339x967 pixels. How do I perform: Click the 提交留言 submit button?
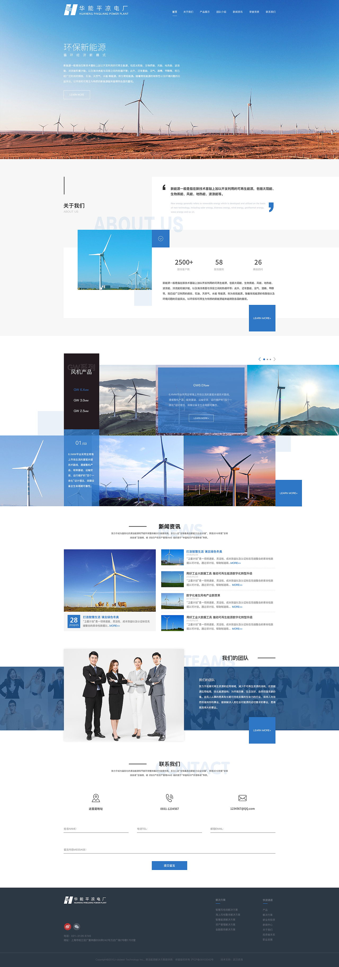(x=169, y=865)
